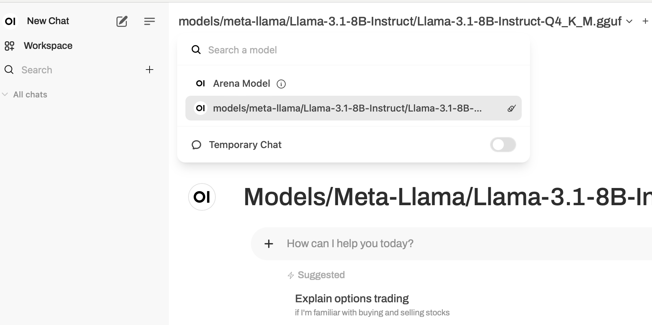
Task: Click the sidebar Search field
Action: pos(69,70)
